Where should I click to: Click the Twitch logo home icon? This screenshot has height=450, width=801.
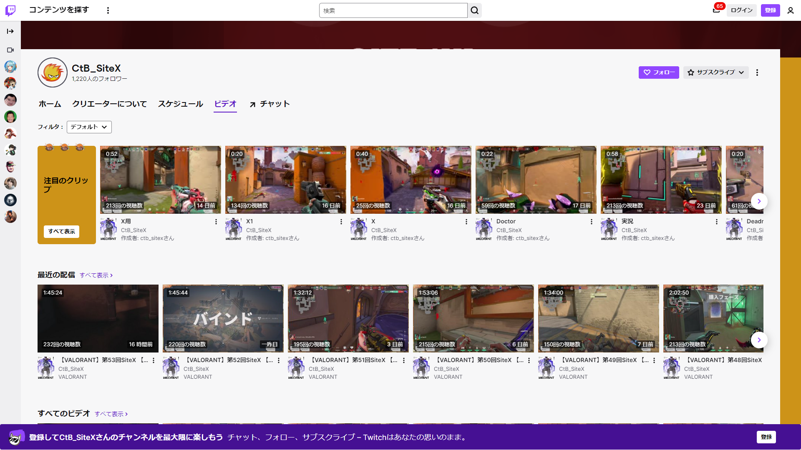click(x=10, y=10)
